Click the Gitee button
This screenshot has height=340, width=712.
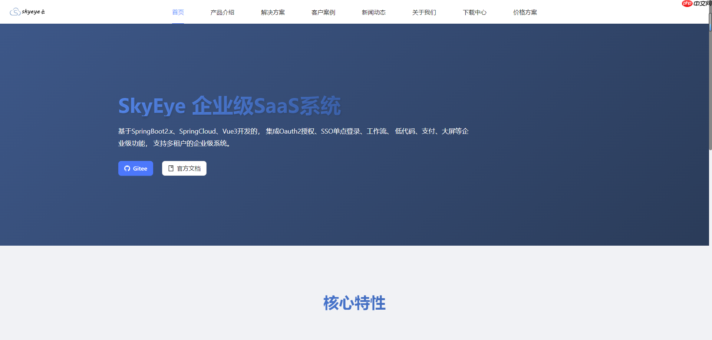(x=135, y=168)
